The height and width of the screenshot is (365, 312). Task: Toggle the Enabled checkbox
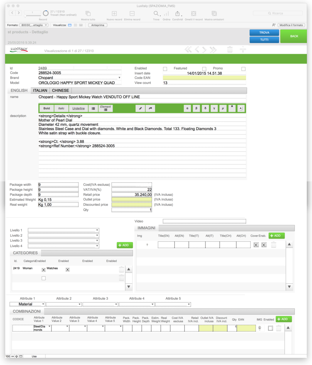[165, 69]
